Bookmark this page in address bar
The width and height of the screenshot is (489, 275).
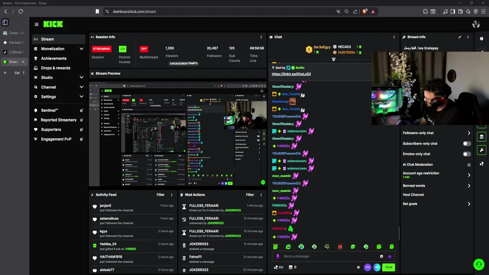(97, 11)
